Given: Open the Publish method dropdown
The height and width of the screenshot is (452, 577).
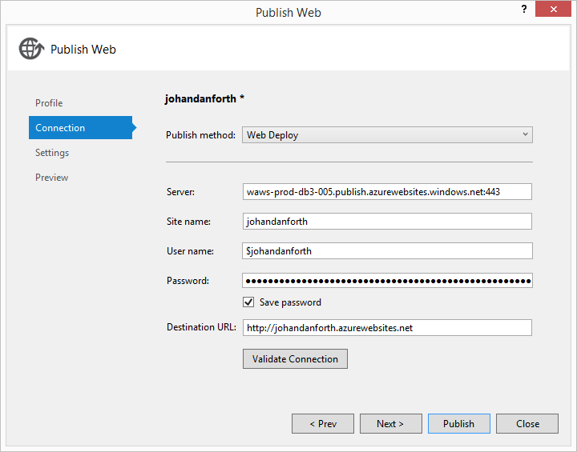Looking at the screenshot, I should coord(387,135).
